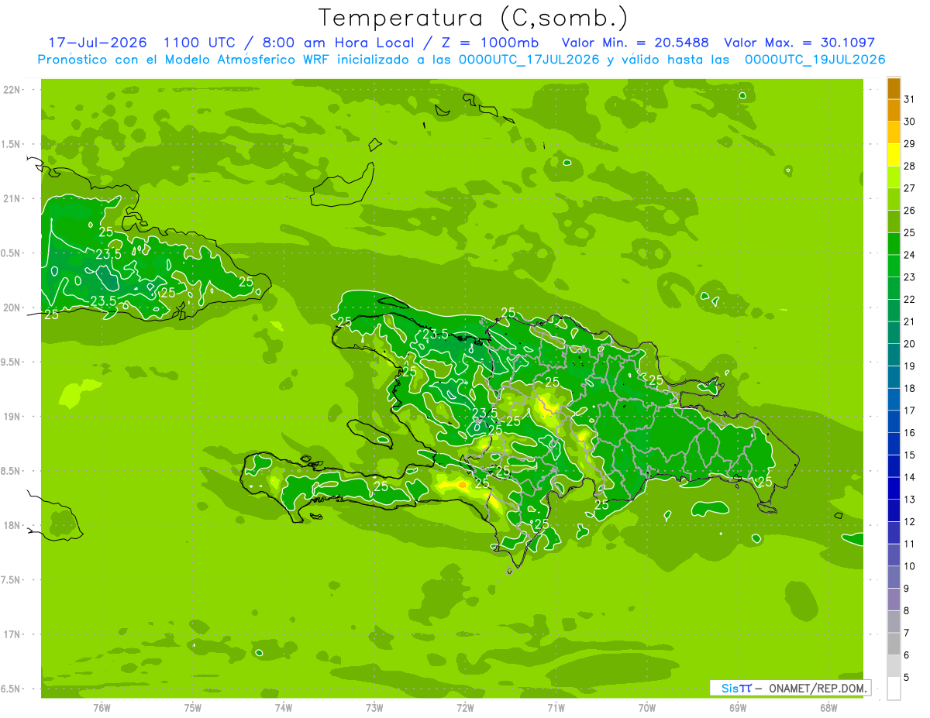Click the legend value "31"

tap(910, 98)
